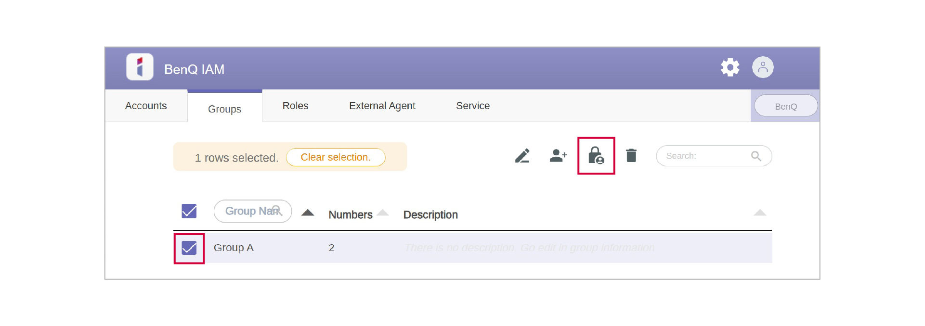This screenshot has width=925, height=326.
Task: Focus the Search input field
Action: pos(705,156)
